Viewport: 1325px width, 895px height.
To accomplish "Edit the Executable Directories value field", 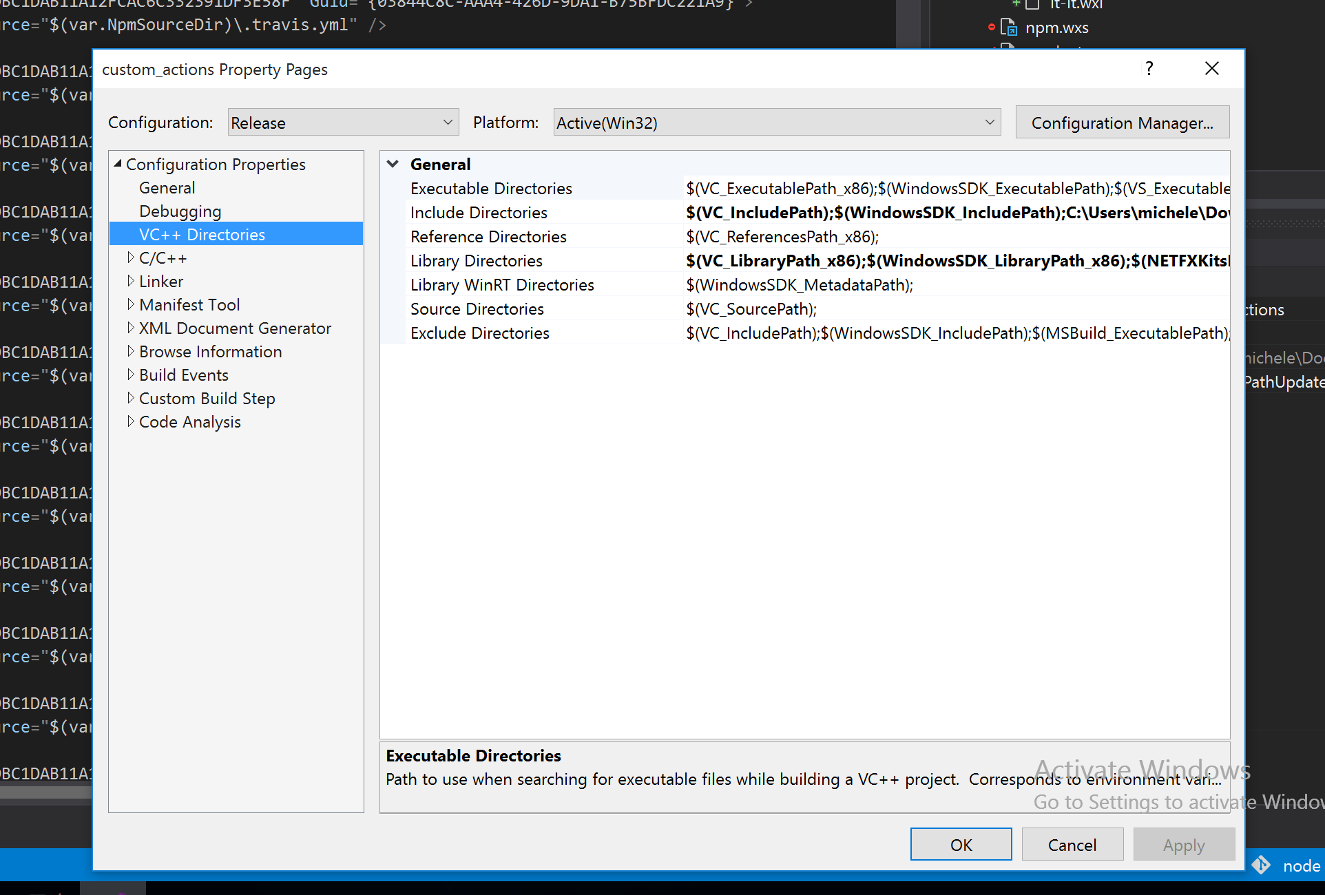I will coord(957,189).
